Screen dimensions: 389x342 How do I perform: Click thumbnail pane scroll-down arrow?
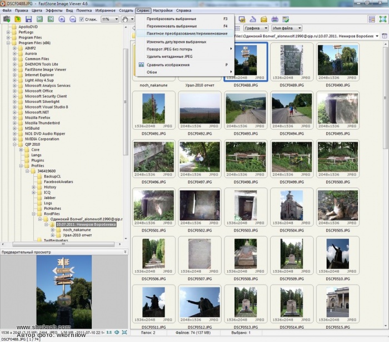tap(385, 326)
